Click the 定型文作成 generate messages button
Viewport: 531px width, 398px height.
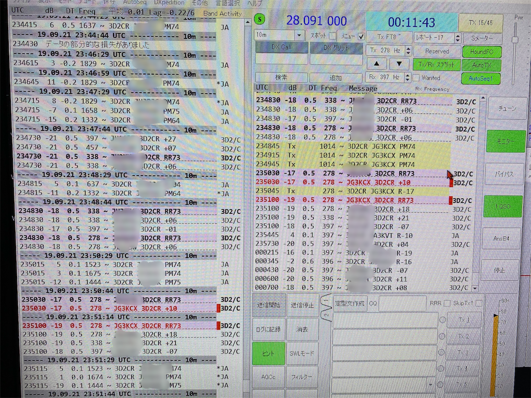click(x=350, y=303)
